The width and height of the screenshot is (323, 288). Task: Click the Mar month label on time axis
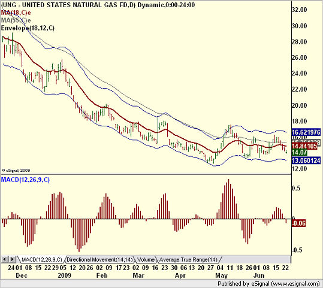pos(138,275)
